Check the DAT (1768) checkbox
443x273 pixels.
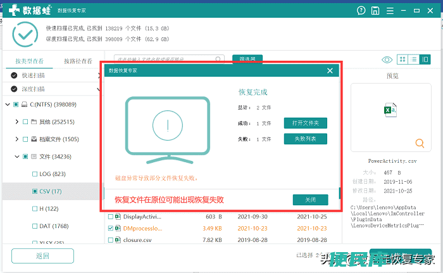[34, 226]
